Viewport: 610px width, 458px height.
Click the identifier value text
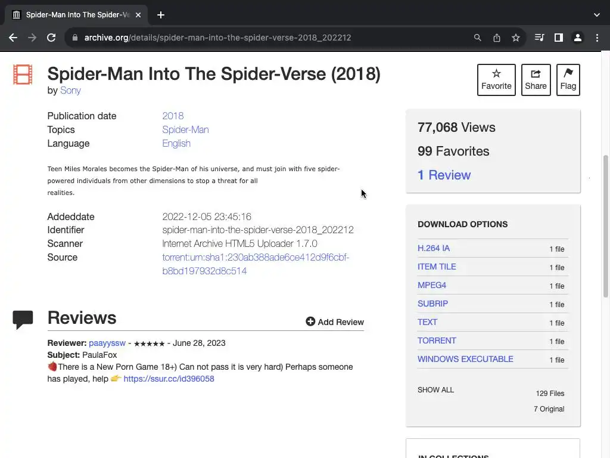tap(258, 230)
